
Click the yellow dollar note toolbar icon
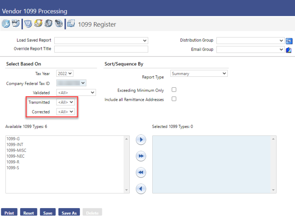pyautogui.click(x=38, y=24)
